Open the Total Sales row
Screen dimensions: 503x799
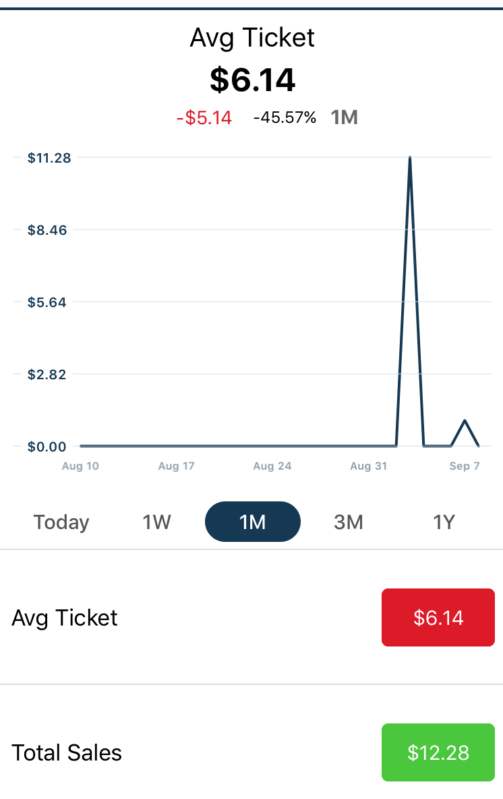coord(67,752)
